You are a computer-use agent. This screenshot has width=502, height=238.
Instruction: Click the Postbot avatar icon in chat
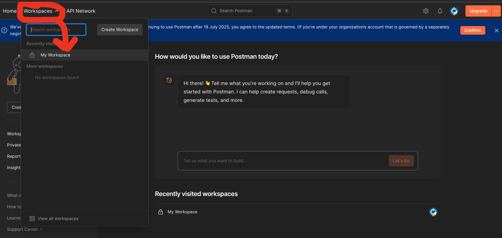point(169,80)
